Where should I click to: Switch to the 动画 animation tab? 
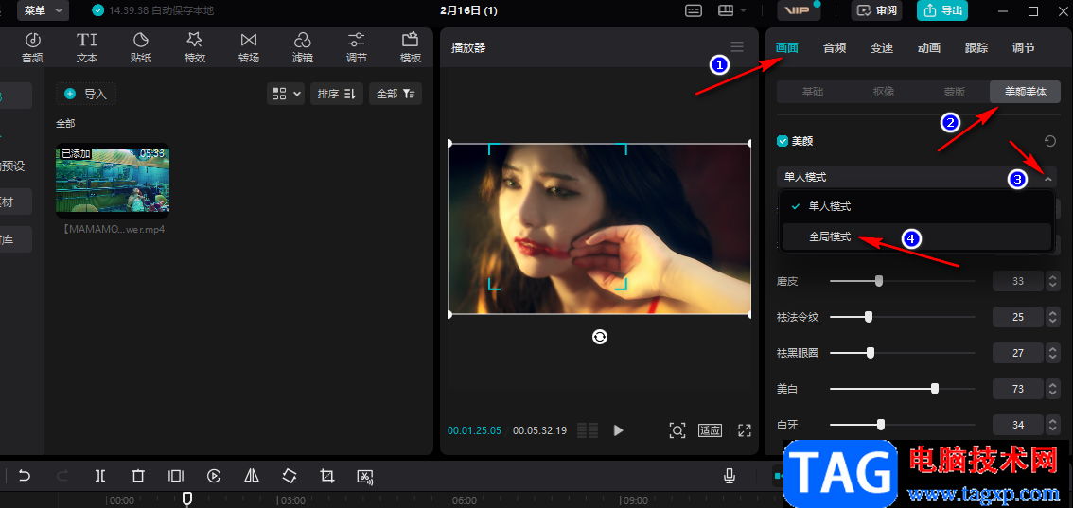point(928,48)
